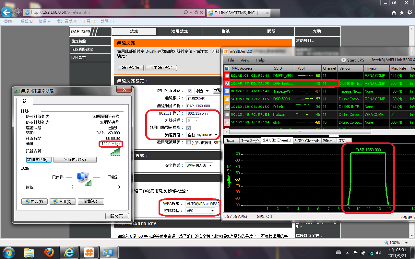
Task: Click 關閉(C) in the status dialog
Action: click(x=117, y=216)
